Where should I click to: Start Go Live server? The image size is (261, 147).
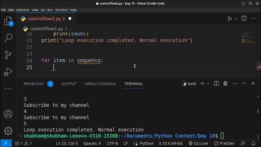(x=198, y=143)
